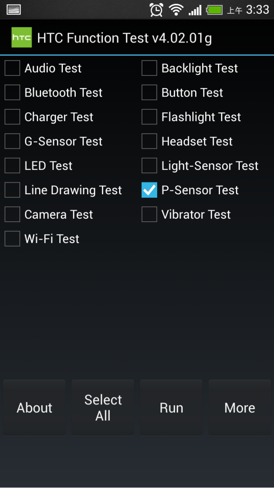Click the Select All button
This screenshot has width=274, height=488.
point(103,407)
